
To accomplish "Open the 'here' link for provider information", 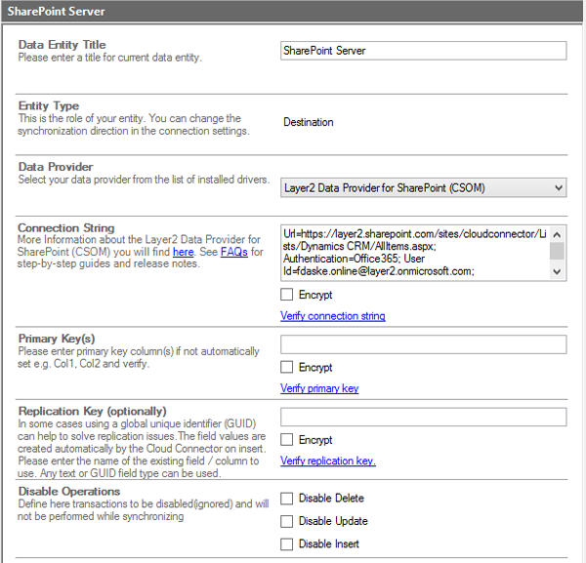I will pyautogui.click(x=183, y=253).
